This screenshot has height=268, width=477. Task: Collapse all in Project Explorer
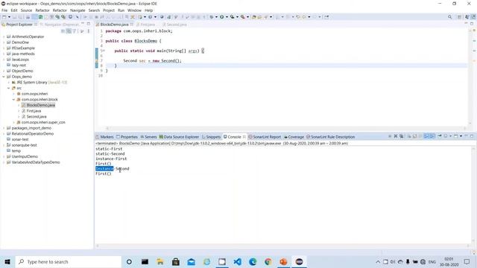pyautogui.click(x=63, y=31)
